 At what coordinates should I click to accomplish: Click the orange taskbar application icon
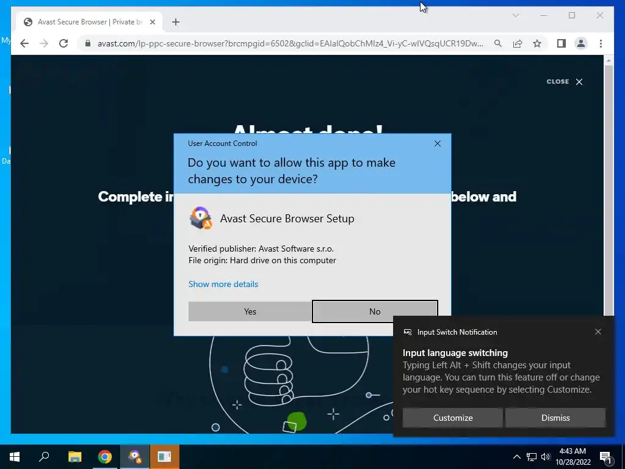point(164,457)
